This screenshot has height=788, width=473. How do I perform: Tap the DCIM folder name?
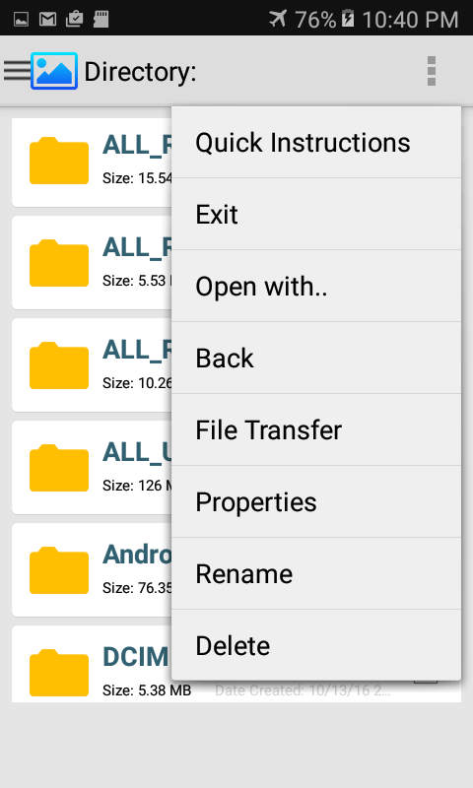pos(136,657)
